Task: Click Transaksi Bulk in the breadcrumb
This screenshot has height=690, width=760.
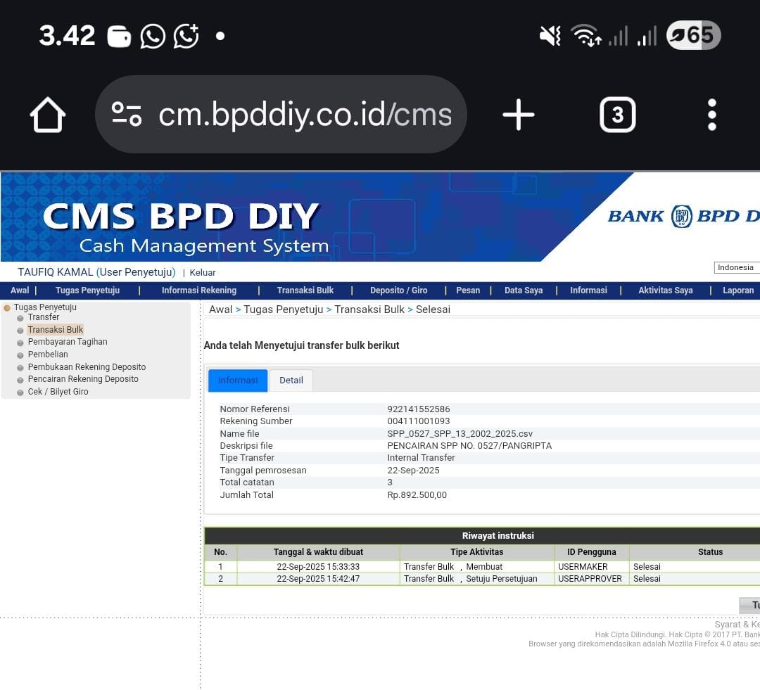Action: 369,309
